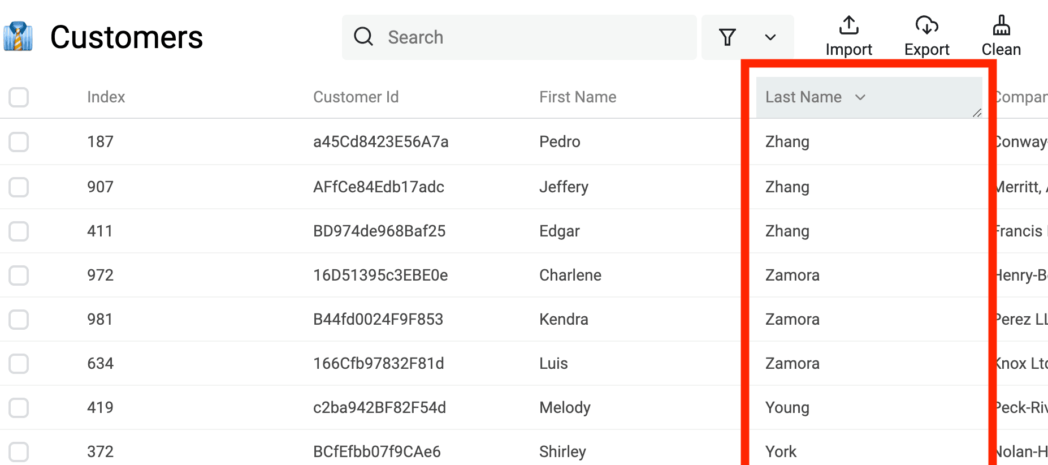Click the Customer Id column header
The width and height of the screenshot is (1048, 465).
[356, 97]
